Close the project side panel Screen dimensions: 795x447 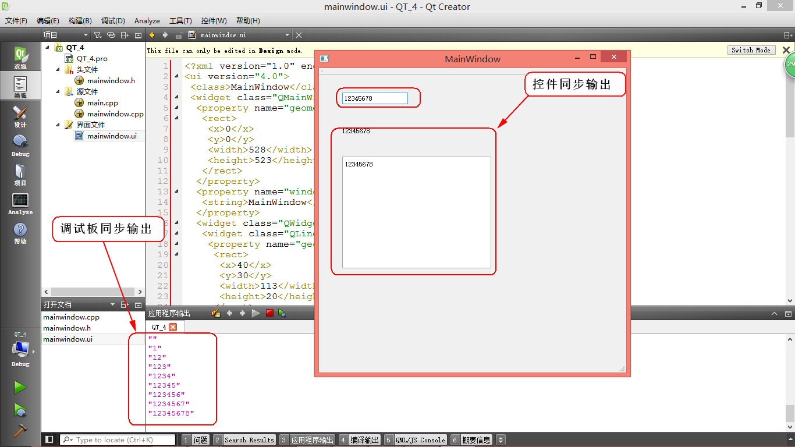click(138, 35)
